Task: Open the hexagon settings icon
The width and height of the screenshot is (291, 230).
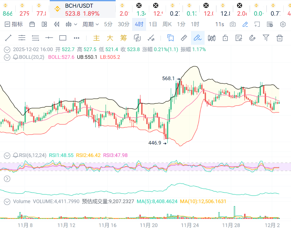Action: 283,24
